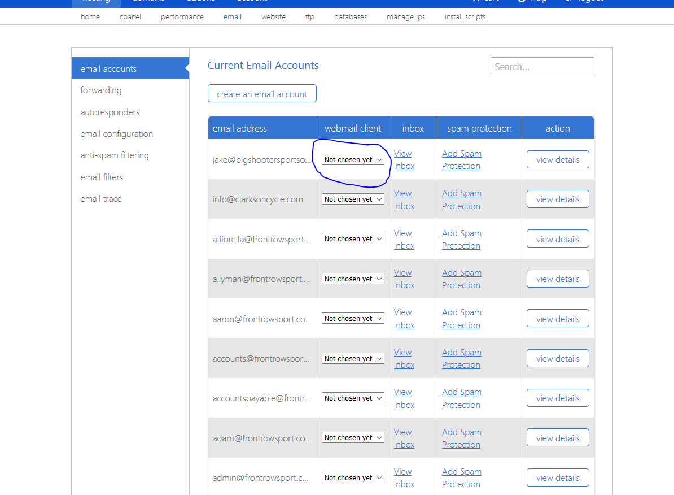Click the create an email account button

(262, 94)
